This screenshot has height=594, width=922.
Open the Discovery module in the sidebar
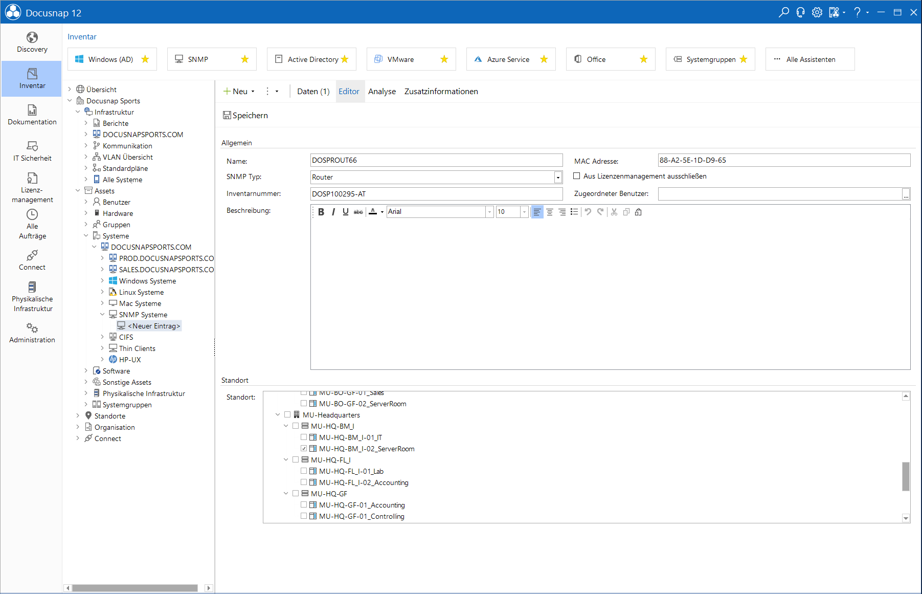(32, 42)
